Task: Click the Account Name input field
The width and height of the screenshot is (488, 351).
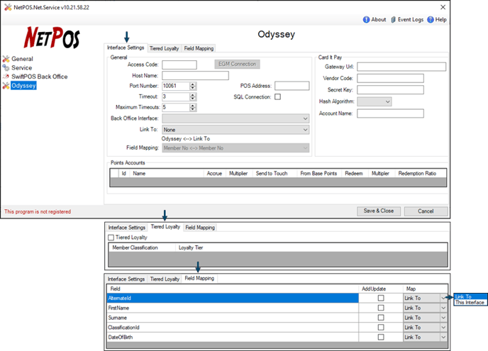Action: (390, 113)
